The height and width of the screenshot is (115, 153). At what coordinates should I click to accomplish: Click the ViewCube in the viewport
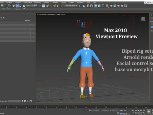(143, 19)
